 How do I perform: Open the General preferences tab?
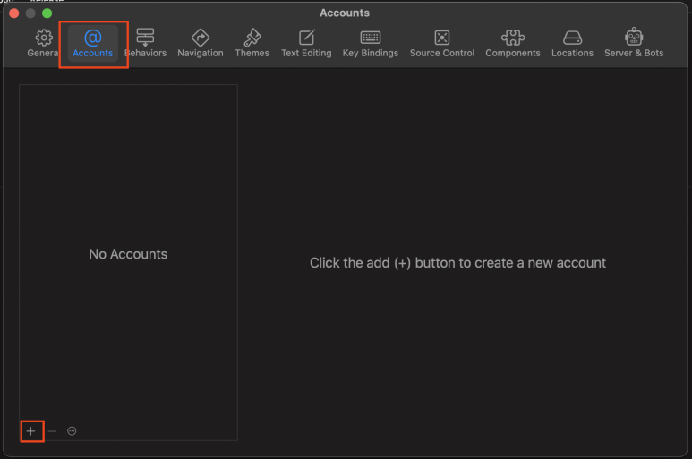(x=43, y=43)
